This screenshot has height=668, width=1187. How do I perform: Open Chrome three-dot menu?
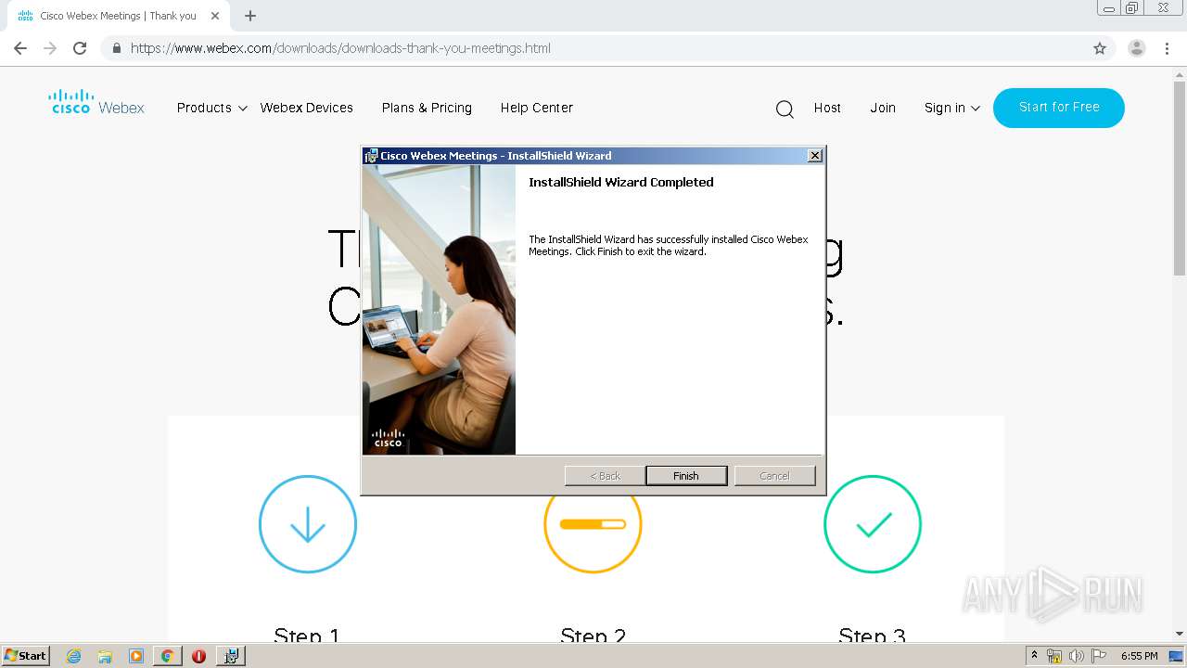click(1168, 48)
